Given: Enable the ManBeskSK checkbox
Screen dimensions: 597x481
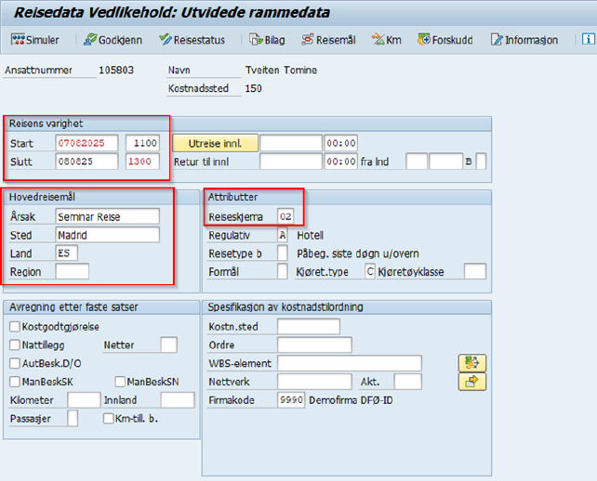Looking at the screenshot, I should pos(15,382).
